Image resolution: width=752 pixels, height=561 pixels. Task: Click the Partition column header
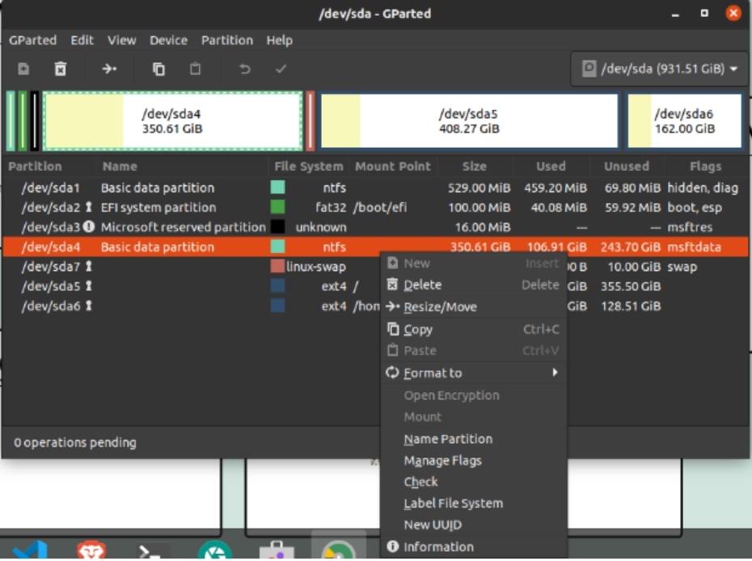click(35, 167)
